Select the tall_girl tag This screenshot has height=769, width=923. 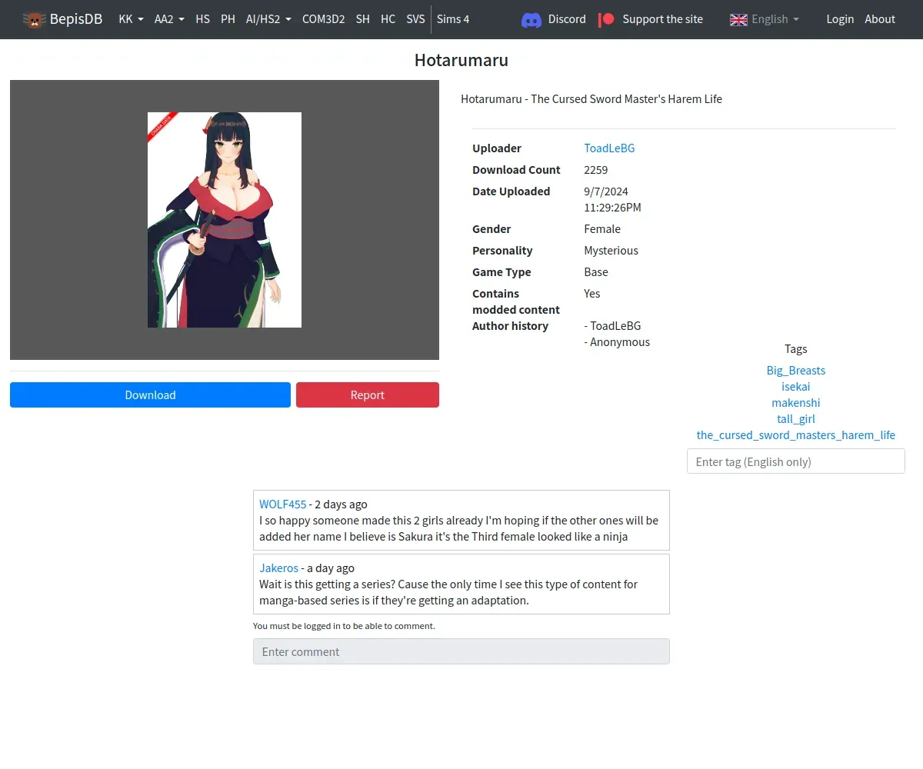[796, 419]
